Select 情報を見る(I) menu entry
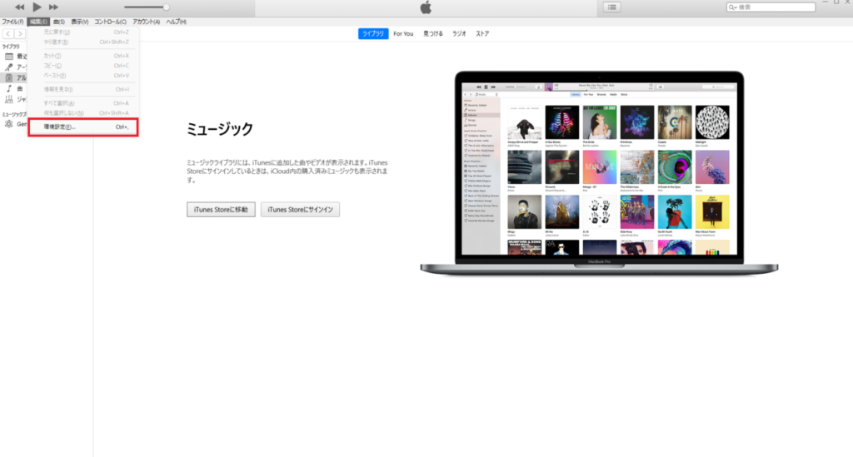 (x=83, y=89)
